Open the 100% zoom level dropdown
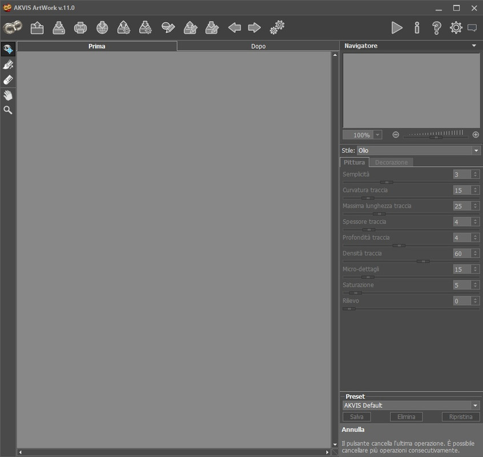This screenshot has width=483, height=457. pos(377,135)
